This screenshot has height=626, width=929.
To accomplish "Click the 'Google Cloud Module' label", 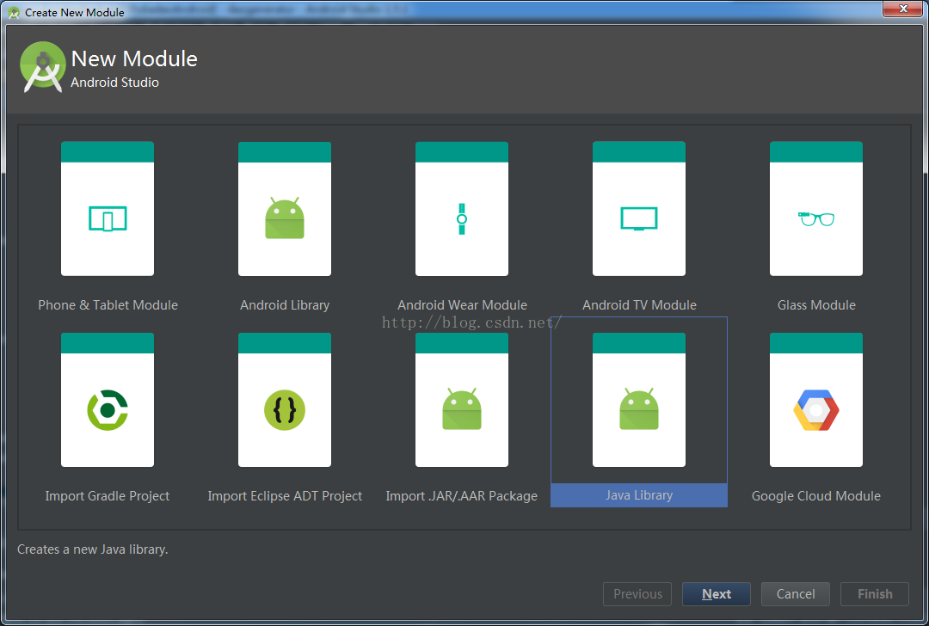I will pyautogui.click(x=815, y=496).
